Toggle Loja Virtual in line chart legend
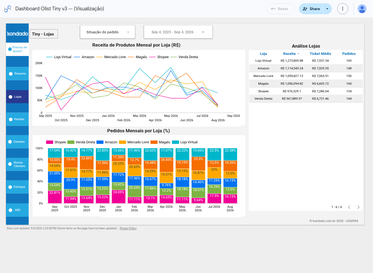Screen dimensions: 373x273 59,57
